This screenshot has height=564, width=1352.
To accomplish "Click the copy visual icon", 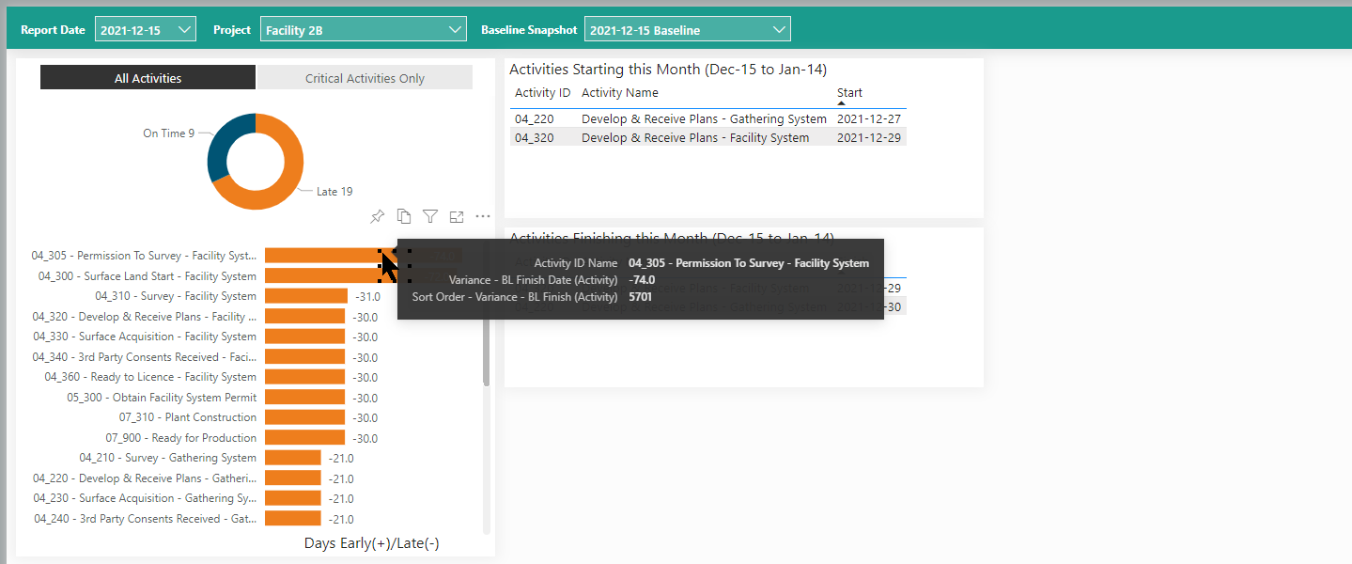I will [404, 217].
